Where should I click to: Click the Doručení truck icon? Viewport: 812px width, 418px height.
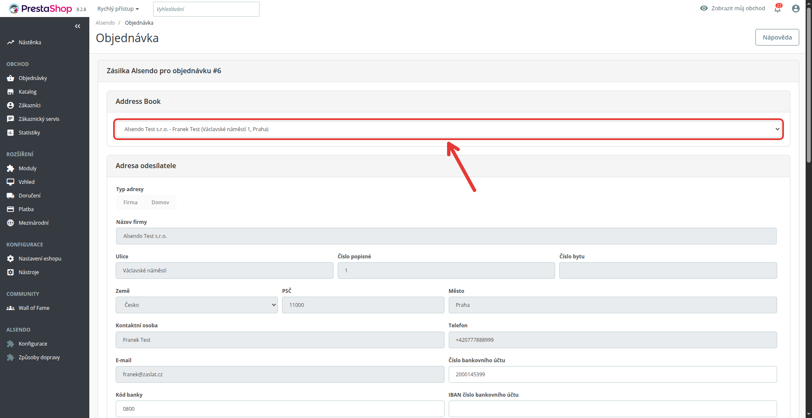click(x=11, y=196)
